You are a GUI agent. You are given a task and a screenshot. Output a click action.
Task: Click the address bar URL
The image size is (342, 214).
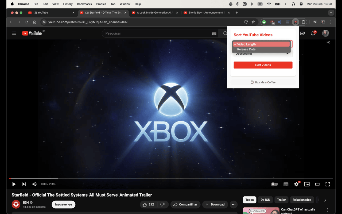coord(88,22)
